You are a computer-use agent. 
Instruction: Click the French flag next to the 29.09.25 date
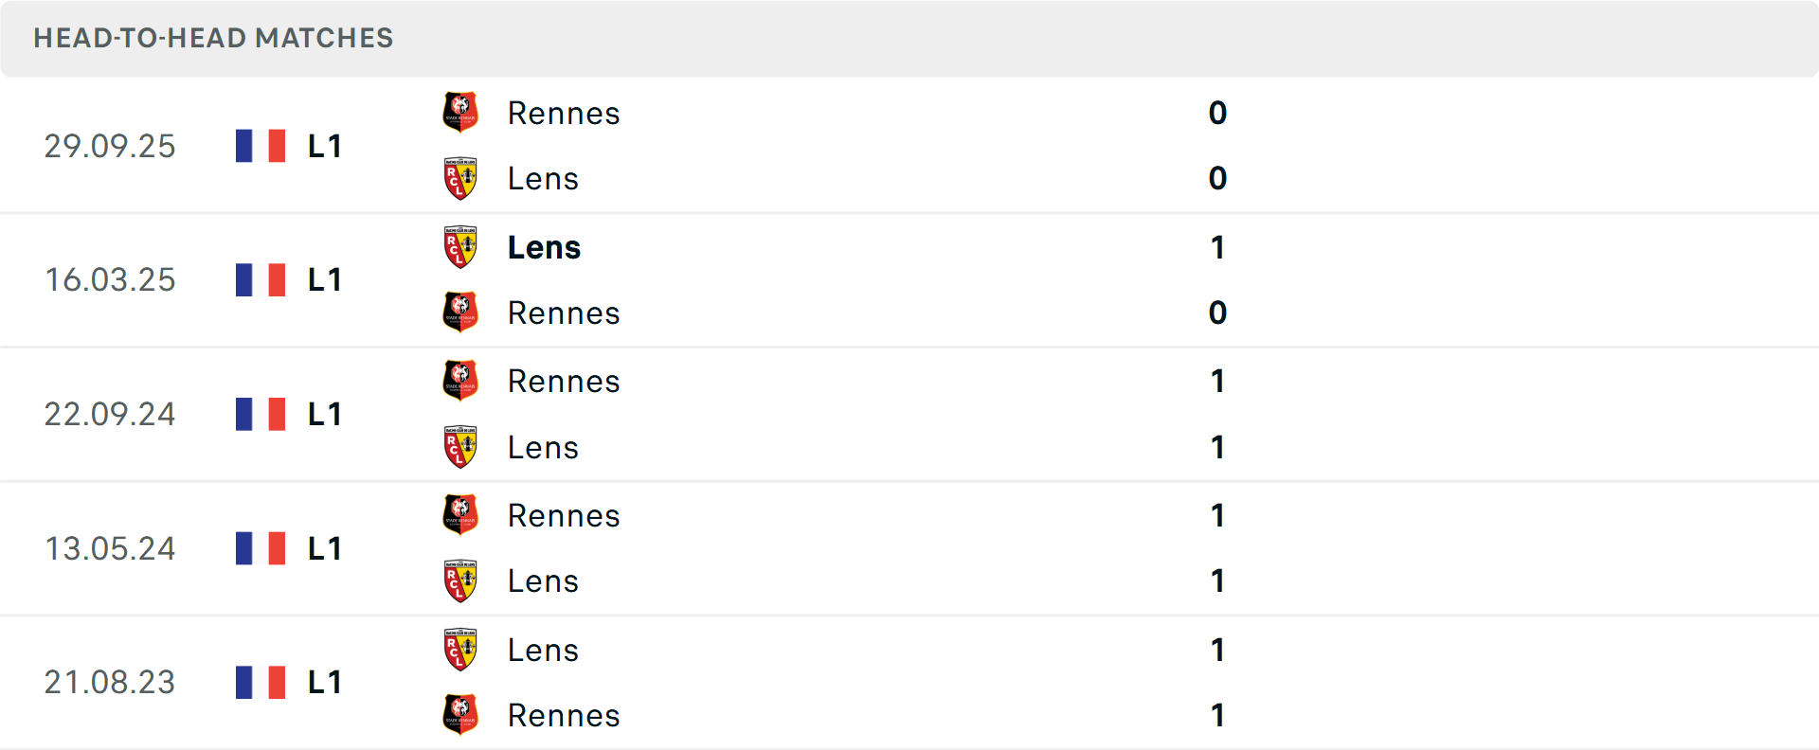click(260, 145)
